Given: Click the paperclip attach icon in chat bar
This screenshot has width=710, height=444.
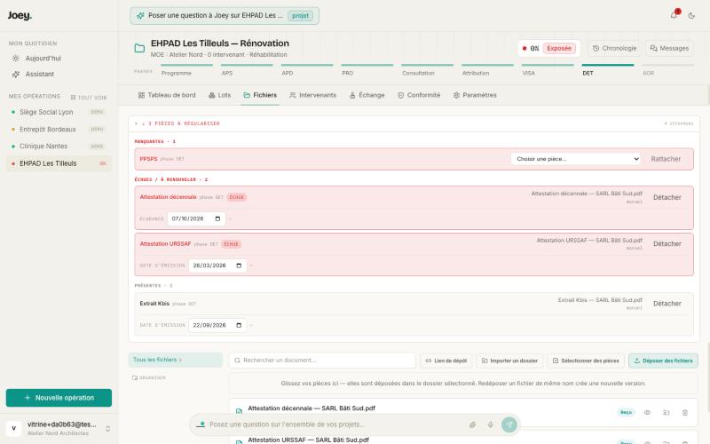Looking at the screenshot, I should 472,424.
